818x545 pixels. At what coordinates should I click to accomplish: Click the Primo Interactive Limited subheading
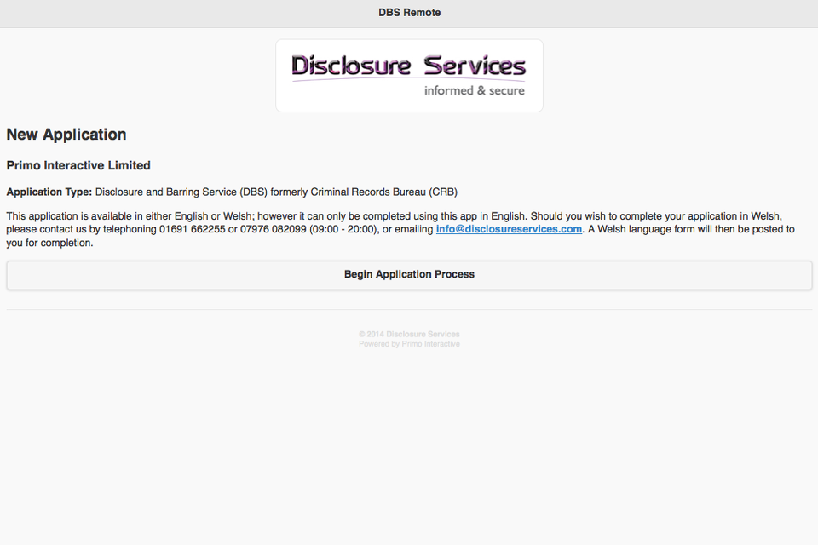(78, 165)
